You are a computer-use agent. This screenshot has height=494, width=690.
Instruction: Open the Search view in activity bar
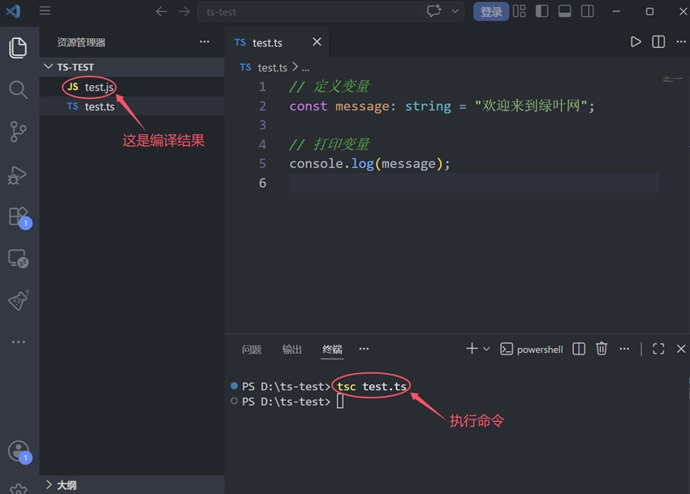click(x=18, y=90)
